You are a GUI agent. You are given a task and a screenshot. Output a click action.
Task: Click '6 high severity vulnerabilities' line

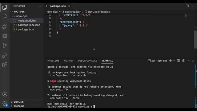(69, 81)
